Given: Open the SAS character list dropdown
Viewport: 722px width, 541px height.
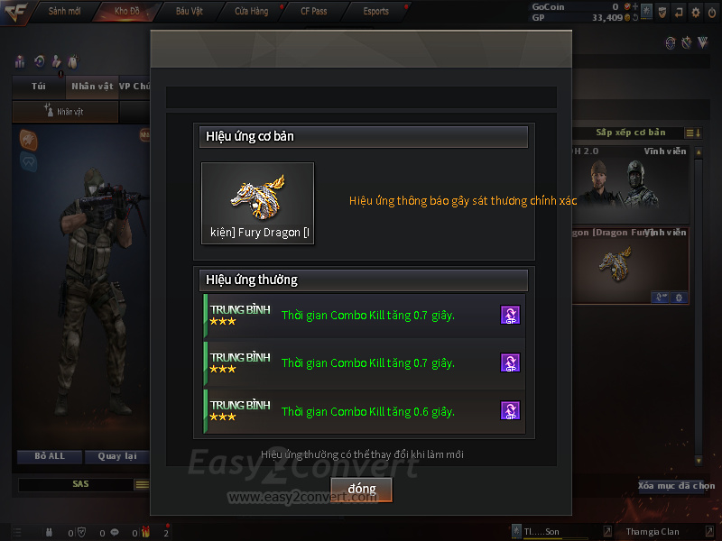Looking at the screenshot, I should [x=142, y=484].
